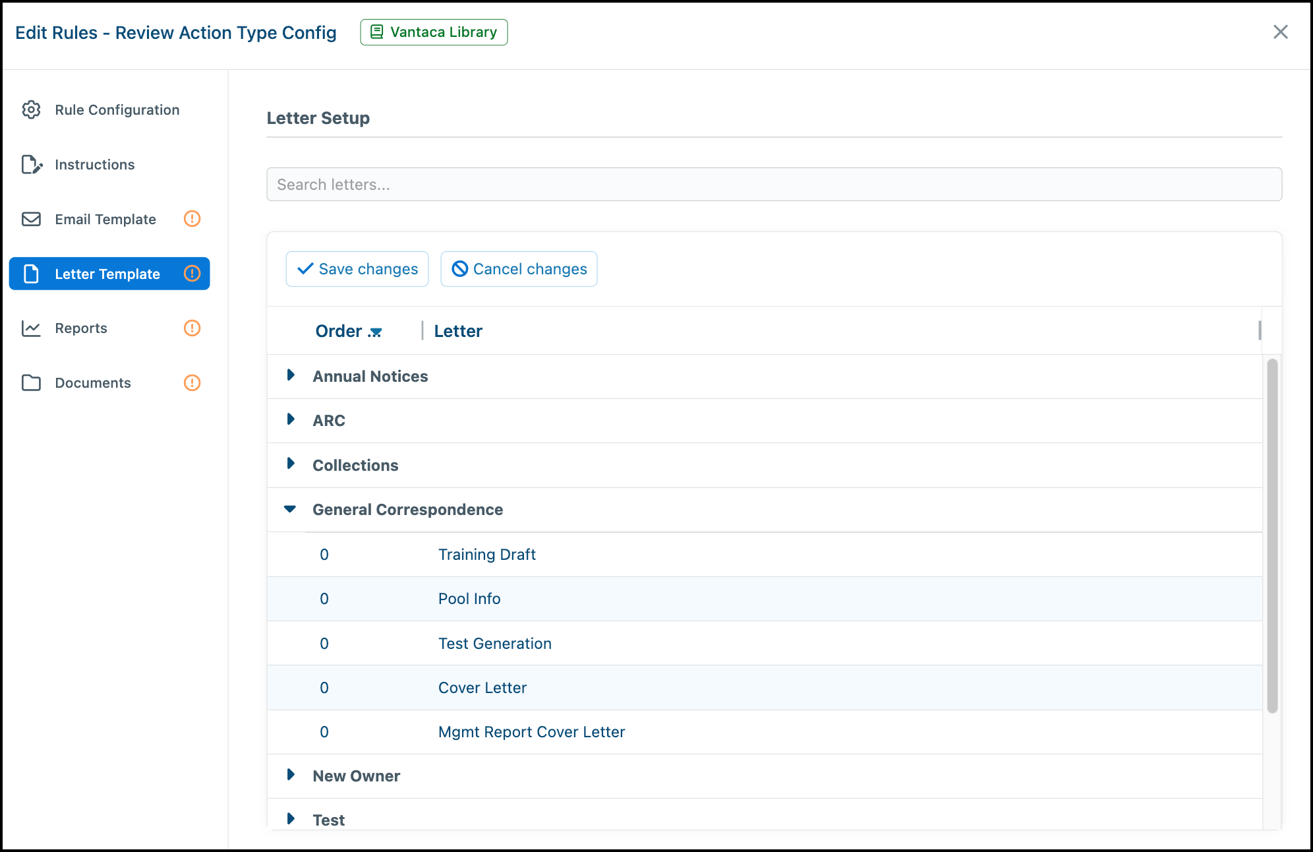This screenshot has width=1313, height=852.
Task: Expand the Test group
Action: [291, 819]
